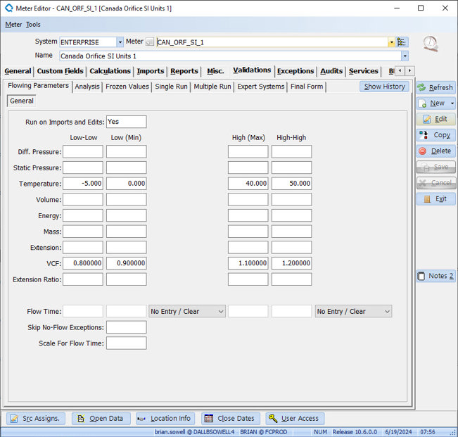
Task: Open the Meter menu
Action: pyautogui.click(x=13, y=25)
